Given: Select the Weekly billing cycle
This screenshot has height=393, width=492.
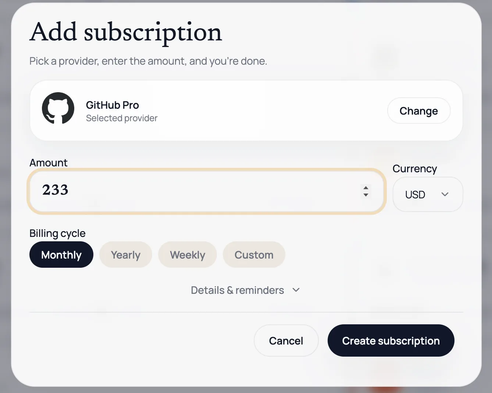Looking at the screenshot, I should pos(188,255).
